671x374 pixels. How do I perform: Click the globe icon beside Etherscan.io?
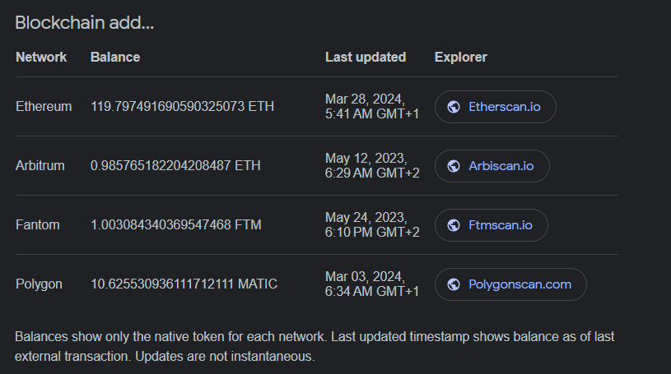(454, 107)
